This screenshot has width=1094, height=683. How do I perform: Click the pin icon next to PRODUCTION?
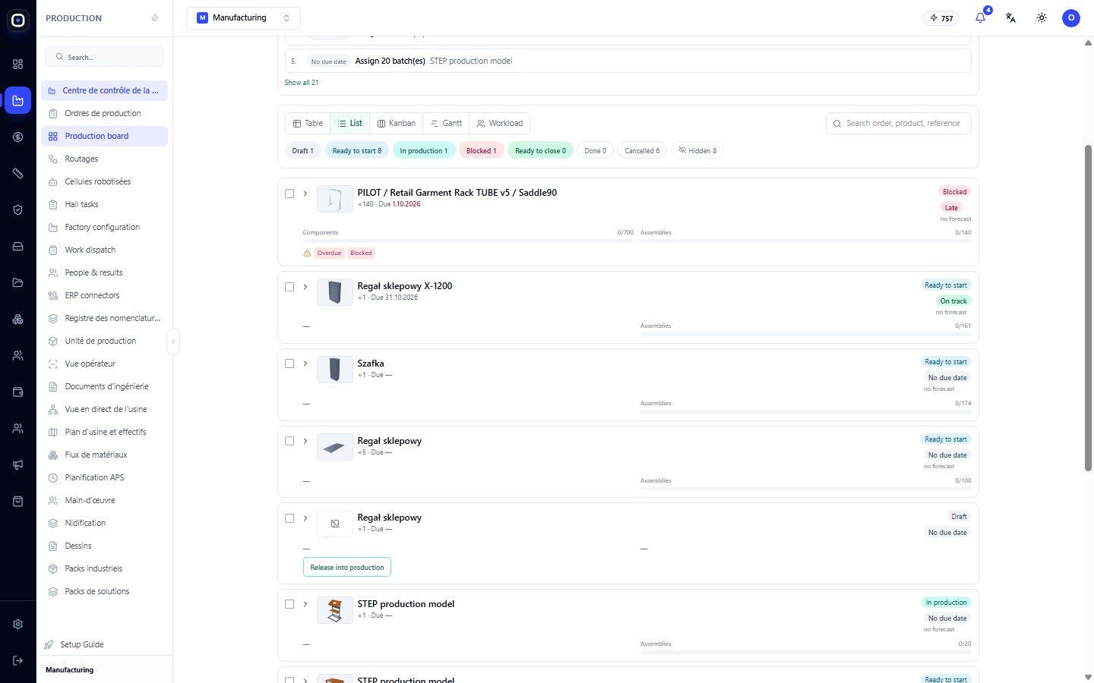[x=155, y=18]
